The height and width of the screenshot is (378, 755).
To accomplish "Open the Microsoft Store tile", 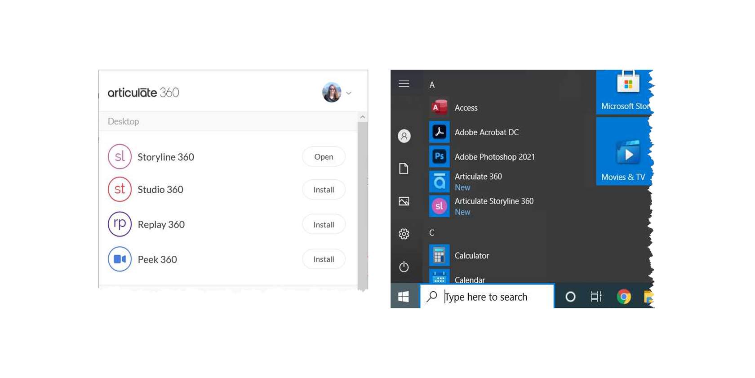I will tap(624, 92).
